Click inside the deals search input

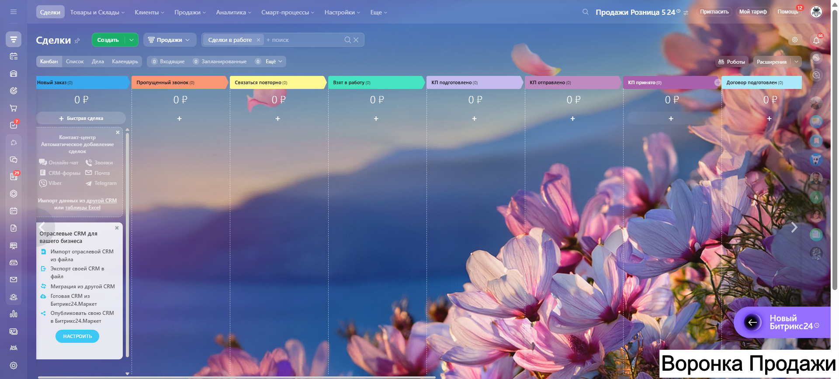tap(305, 40)
